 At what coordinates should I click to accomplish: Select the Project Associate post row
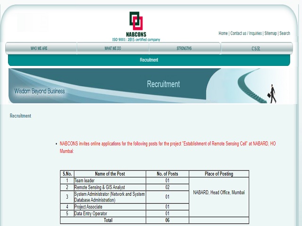coord(88,207)
